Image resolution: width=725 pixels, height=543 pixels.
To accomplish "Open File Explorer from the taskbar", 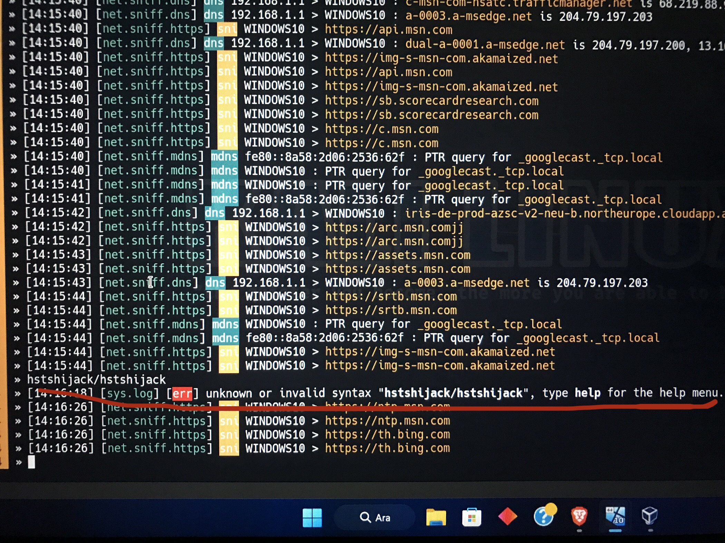I will pyautogui.click(x=436, y=517).
